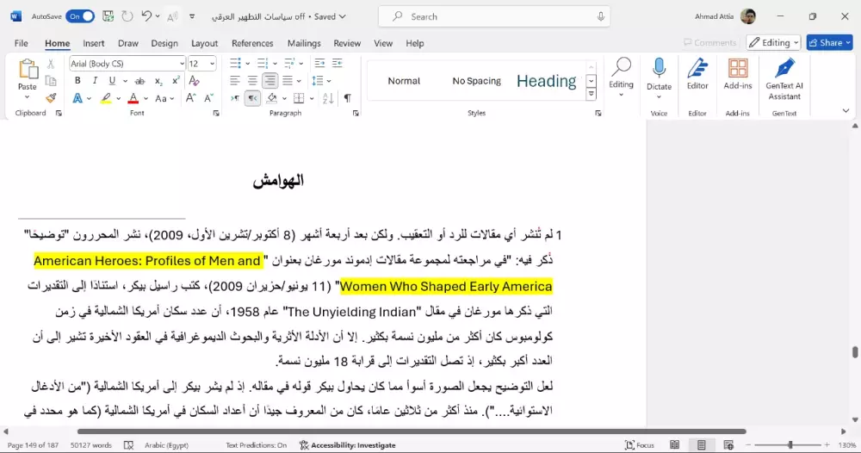Decrease font size button
The height and width of the screenshot is (453, 861).
pyautogui.click(x=208, y=98)
